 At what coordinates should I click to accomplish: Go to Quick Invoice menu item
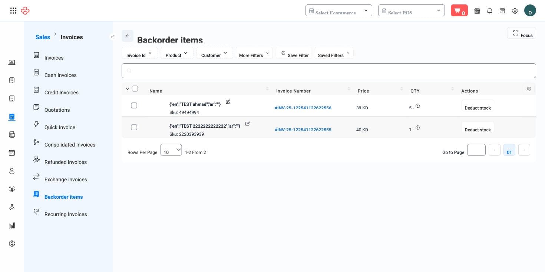pyautogui.click(x=60, y=127)
